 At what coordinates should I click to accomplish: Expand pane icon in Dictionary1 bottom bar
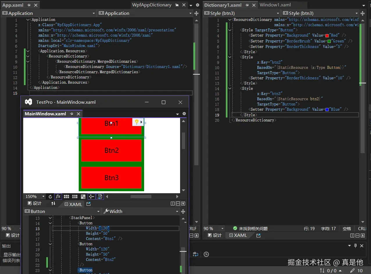coord(363,236)
